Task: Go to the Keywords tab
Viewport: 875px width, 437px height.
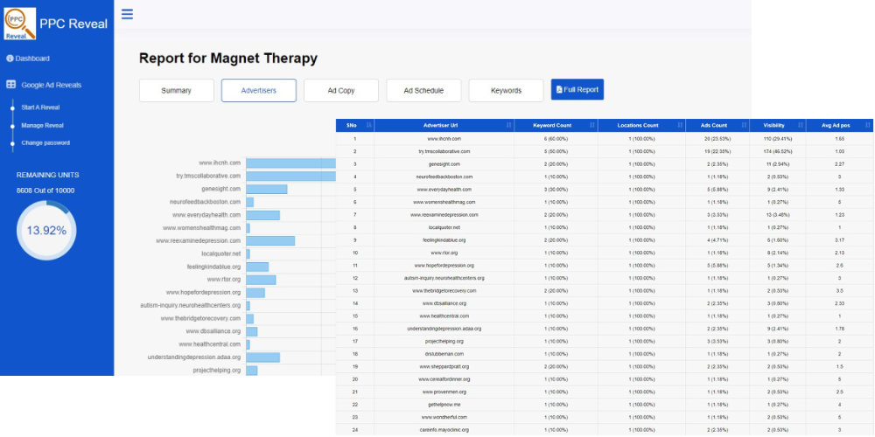Action: pos(506,90)
